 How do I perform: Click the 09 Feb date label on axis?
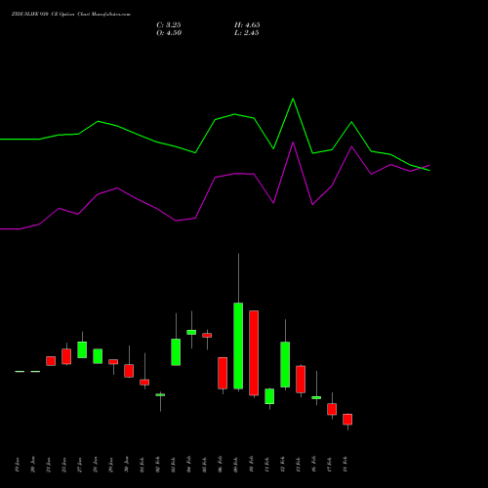pos(236,465)
